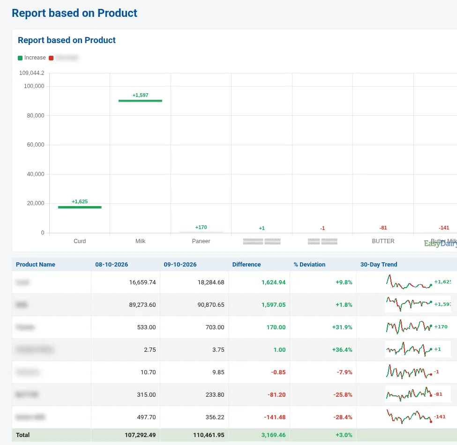Toggle the green Increase legend swatch

coord(20,58)
